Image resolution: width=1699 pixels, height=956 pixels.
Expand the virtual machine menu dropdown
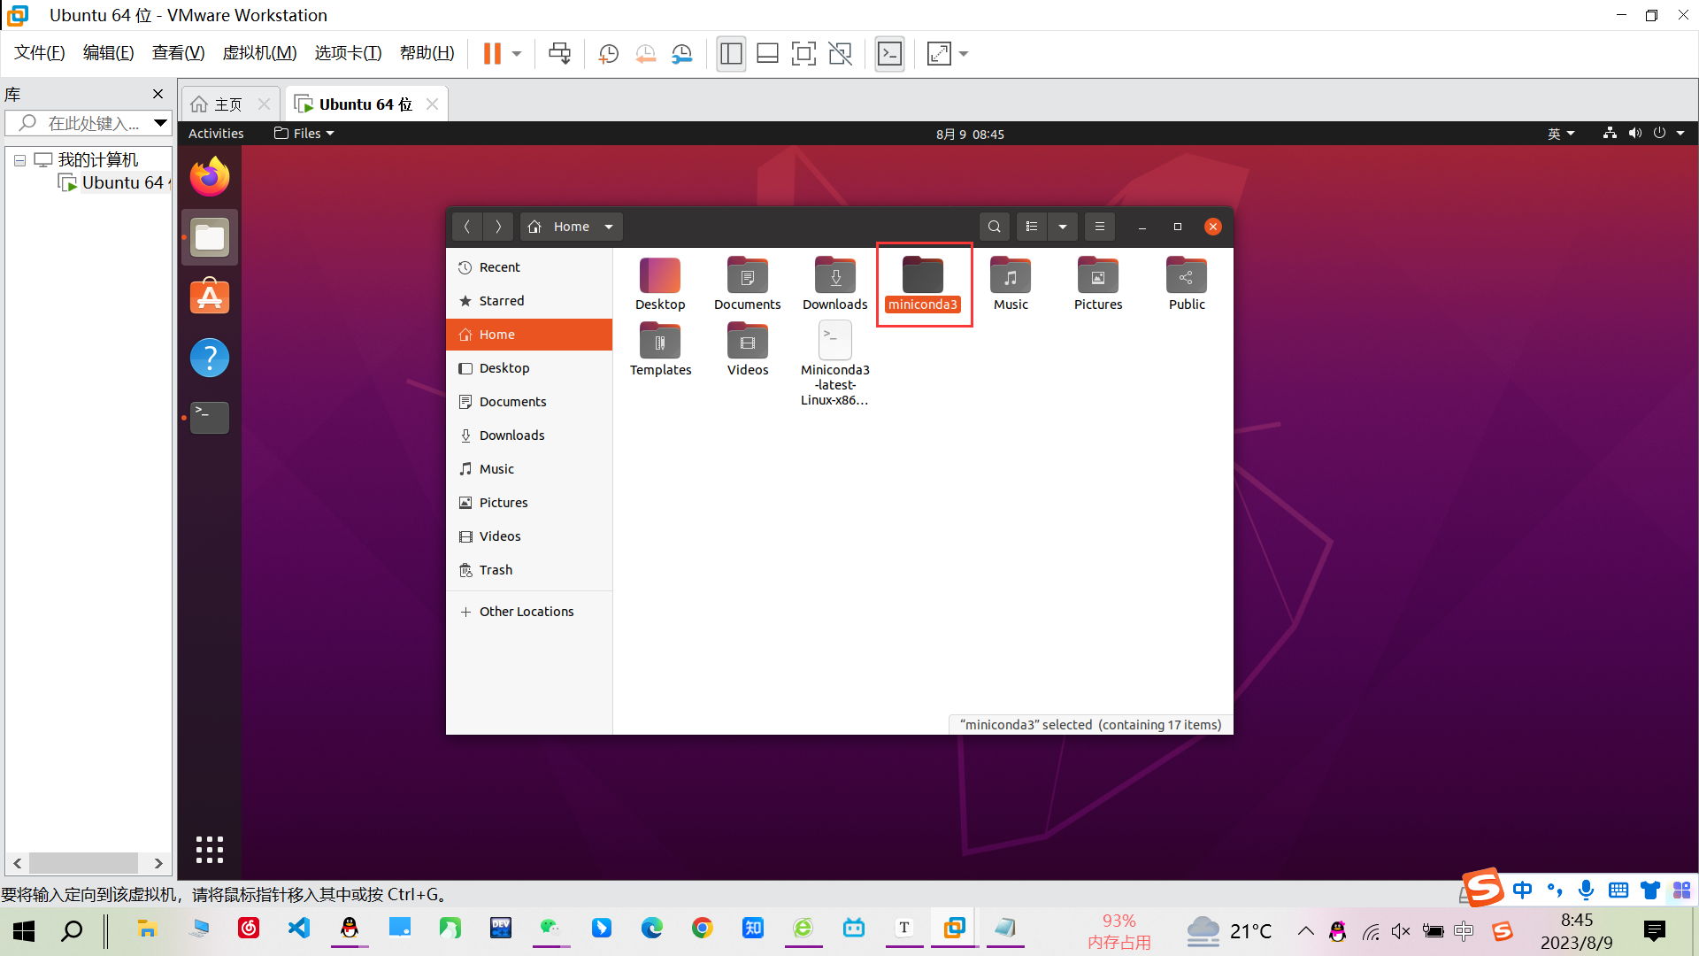(258, 52)
